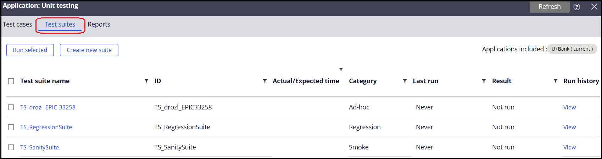Create a new suite
Image resolution: width=602 pixels, height=159 pixels.
click(x=89, y=50)
